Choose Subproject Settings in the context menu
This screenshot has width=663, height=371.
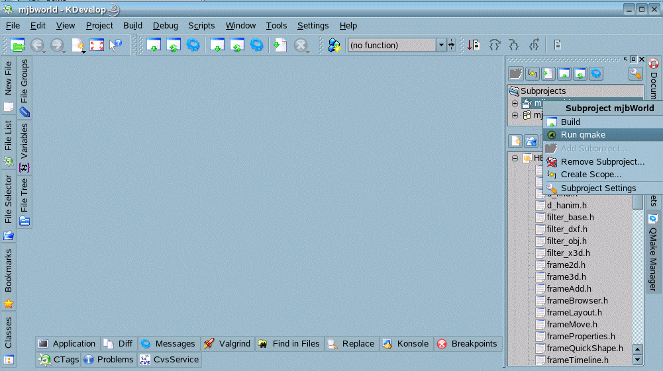click(598, 188)
